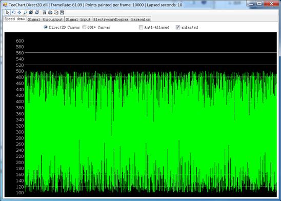Viewport: 281px width, 201px height.
Task: Click the 3D depth cube icon
Action: tap(31, 12)
